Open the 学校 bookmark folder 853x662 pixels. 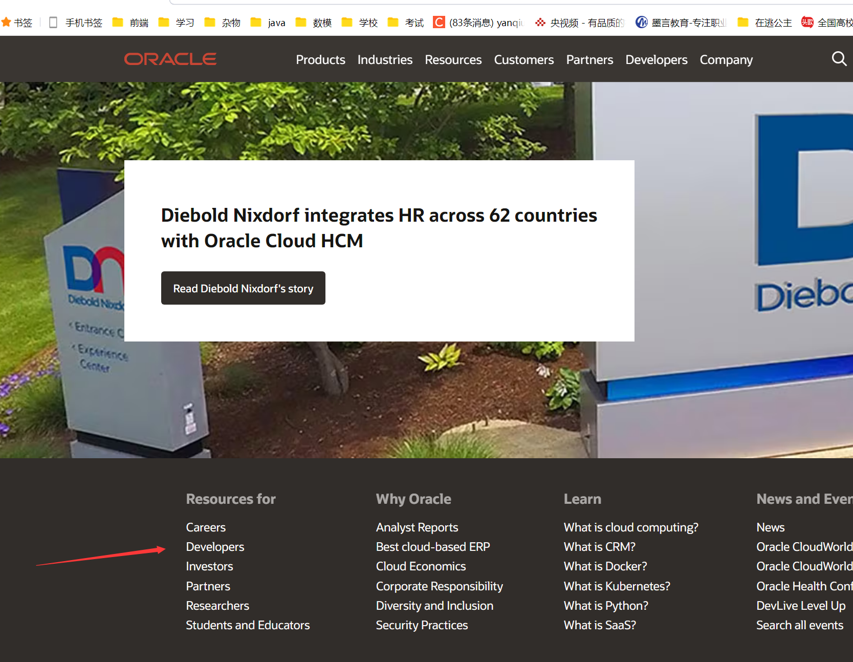[360, 23]
